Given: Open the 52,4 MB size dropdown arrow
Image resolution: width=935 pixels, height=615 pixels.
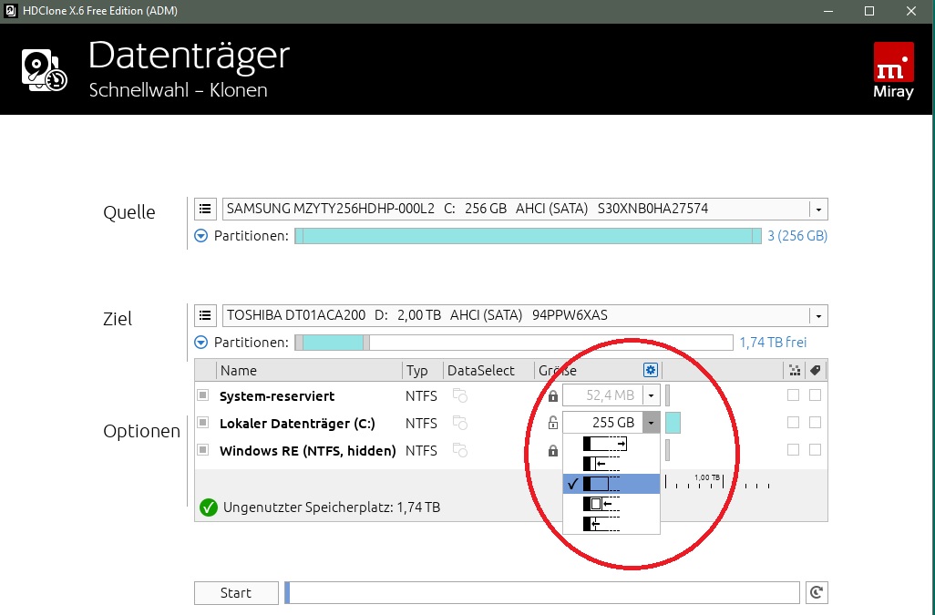Looking at the screenshot, I should click(652, 395).
